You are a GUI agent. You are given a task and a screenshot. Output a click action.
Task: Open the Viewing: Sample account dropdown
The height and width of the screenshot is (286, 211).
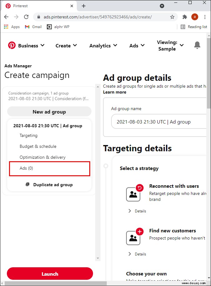[x=170, y=46]
